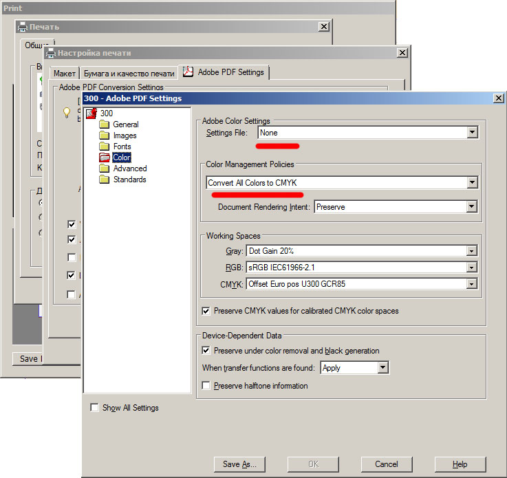Screen dimensions: 507x478
Task: Switch to the Макет tab
Action: pos(65,74)
